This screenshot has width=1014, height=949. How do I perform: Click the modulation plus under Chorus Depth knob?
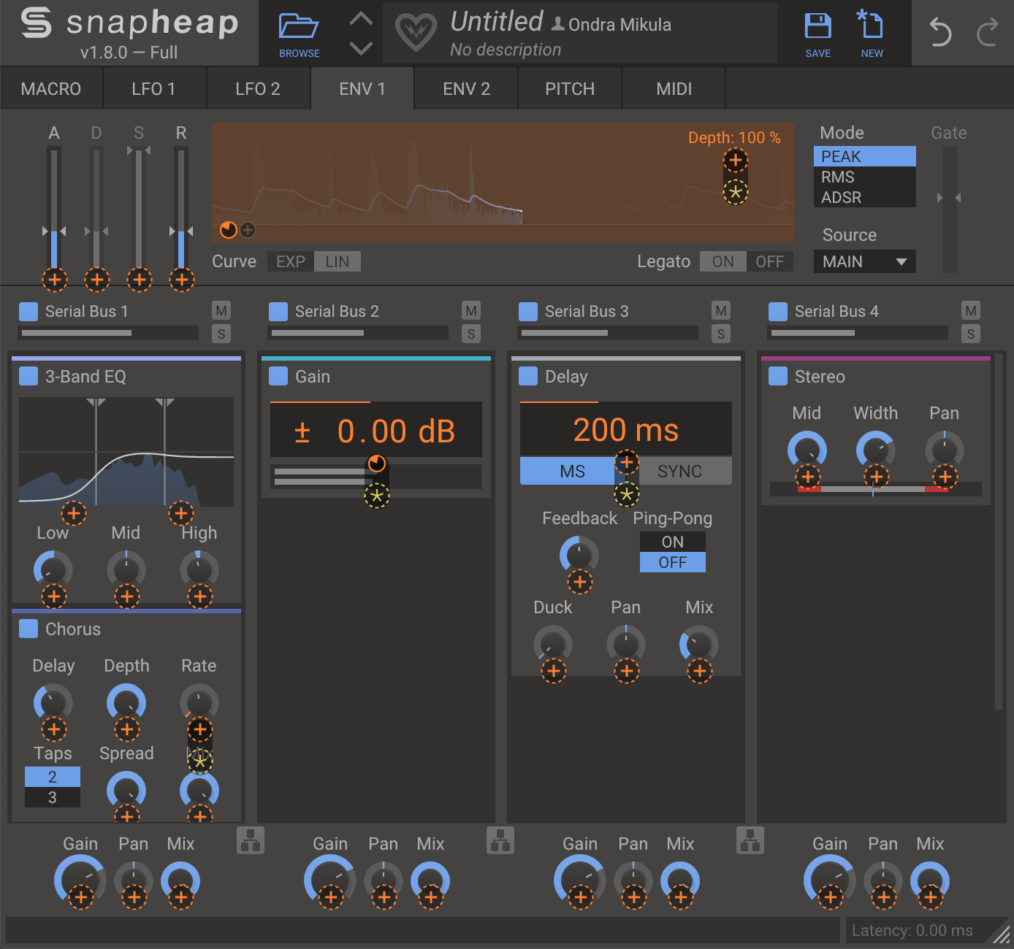[126, 729]
